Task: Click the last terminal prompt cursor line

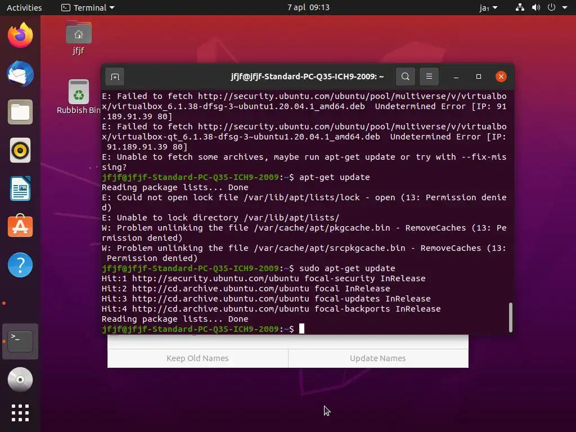Action: [x=202, y=328]
